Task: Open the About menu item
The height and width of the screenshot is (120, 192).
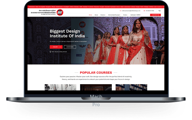Action: tap(96, 15)
